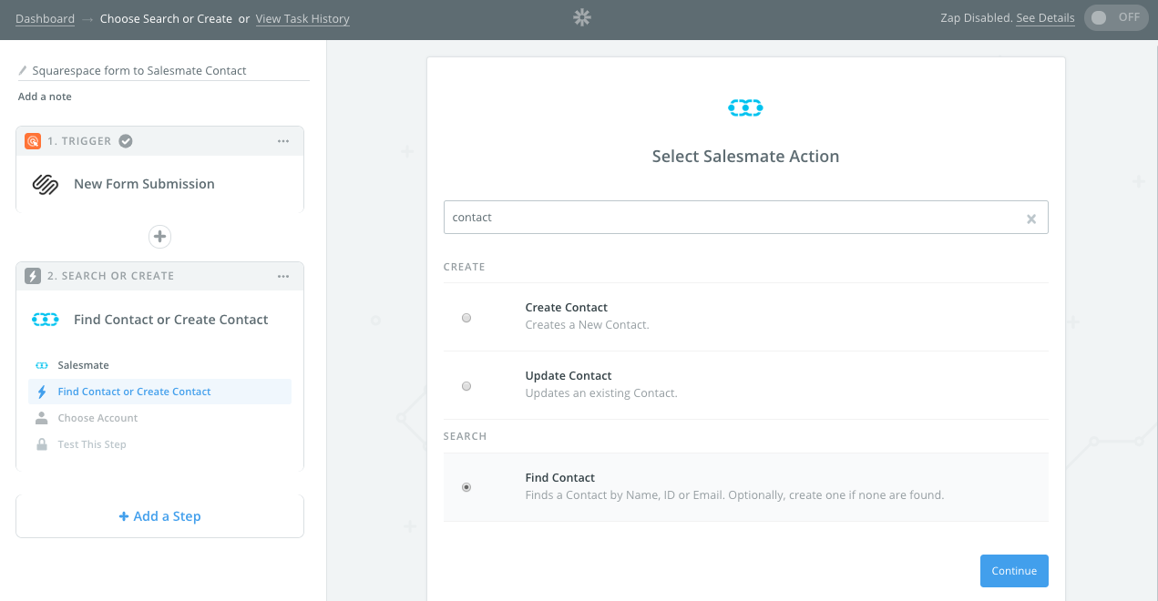Click the Update Contact title text

pyautogui.click(x=569, y=376)
